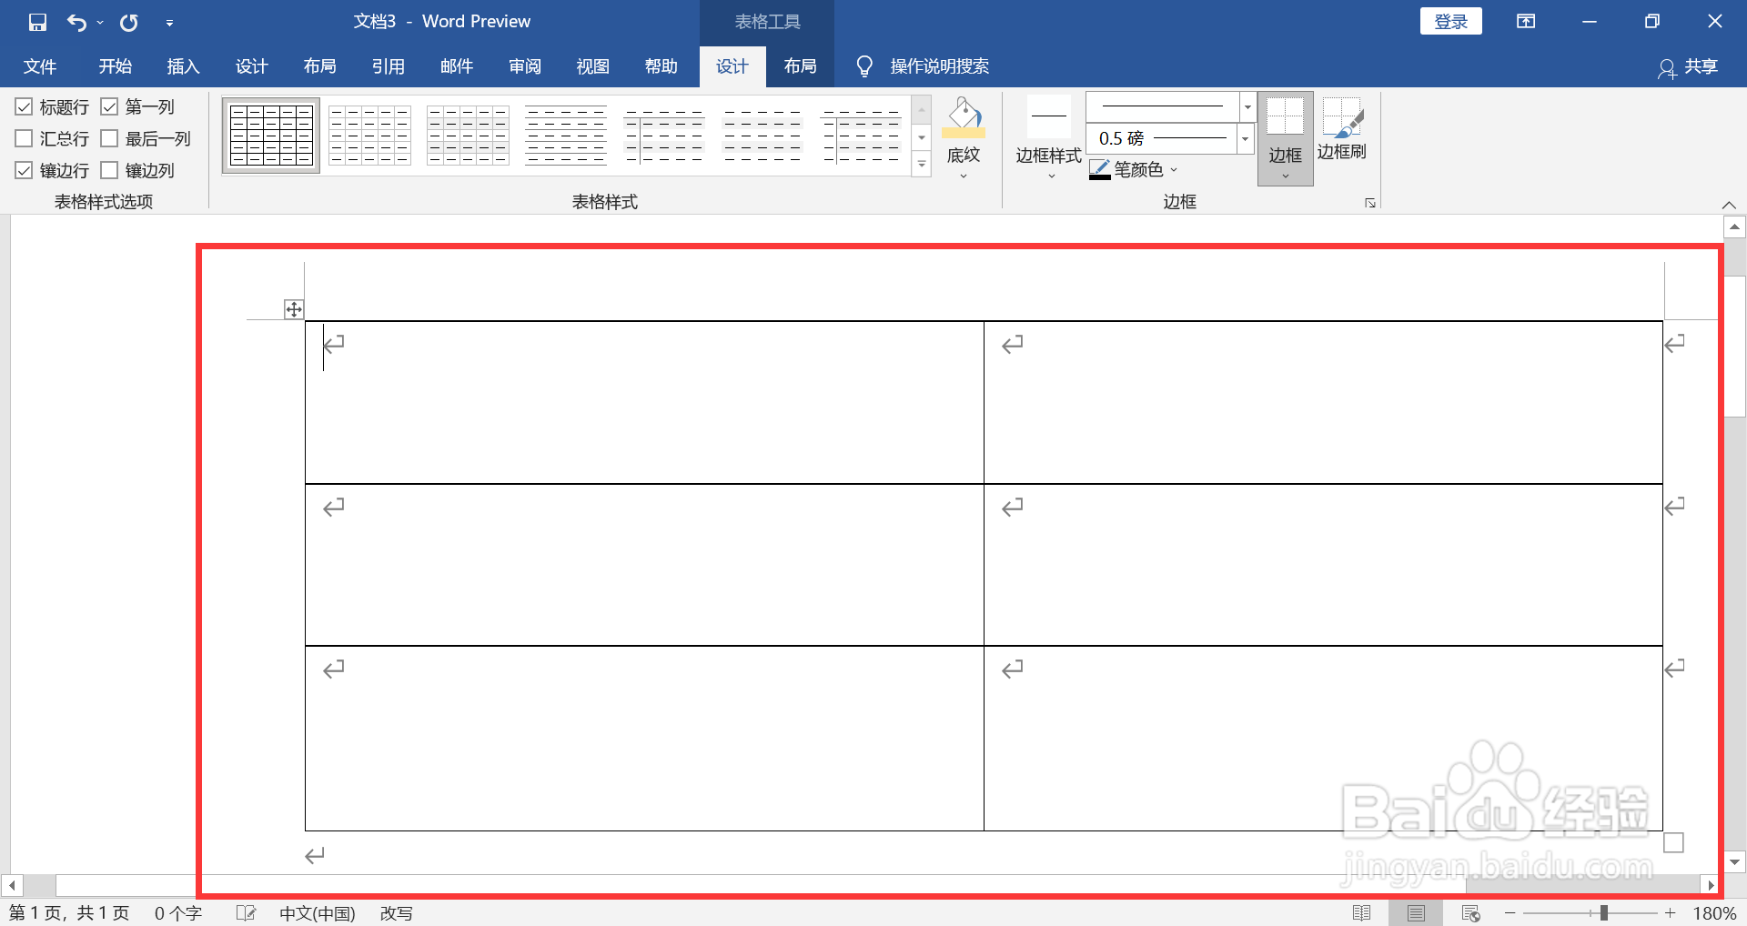1747x926 pixels.
Task: Toggle the 第一列 checkbox
Action: tap(110, 107)
